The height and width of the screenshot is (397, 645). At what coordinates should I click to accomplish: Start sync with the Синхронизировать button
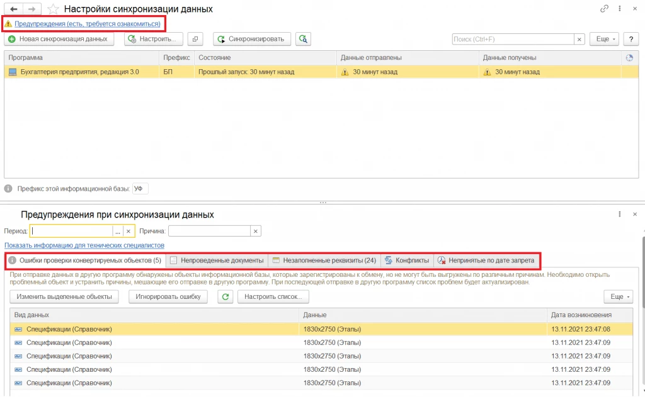point(252,39)
